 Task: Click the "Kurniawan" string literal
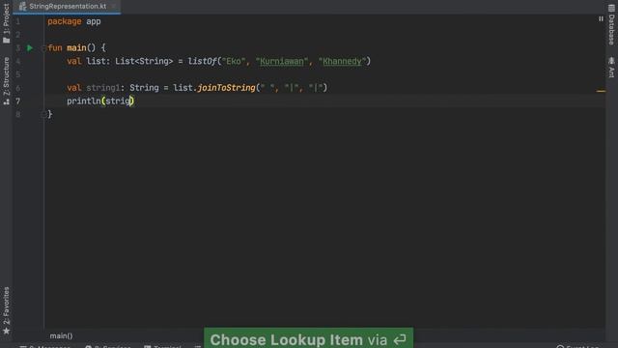[281, 61]
